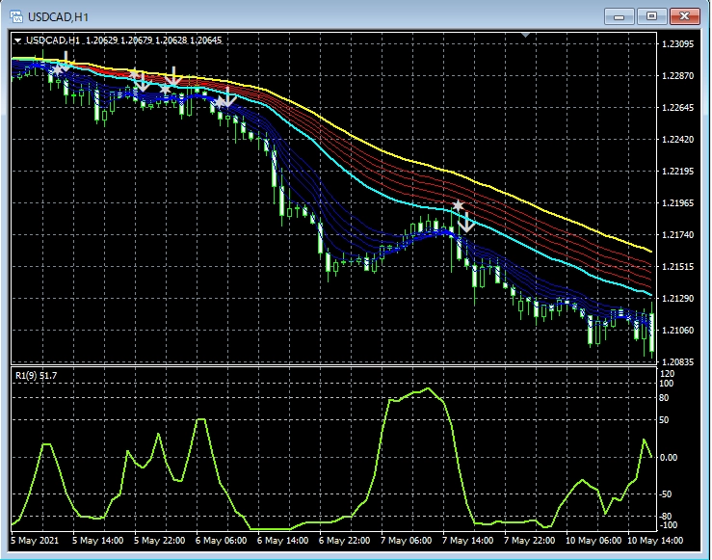Click the 100 level on indicator scale

(x=667, y=384)
